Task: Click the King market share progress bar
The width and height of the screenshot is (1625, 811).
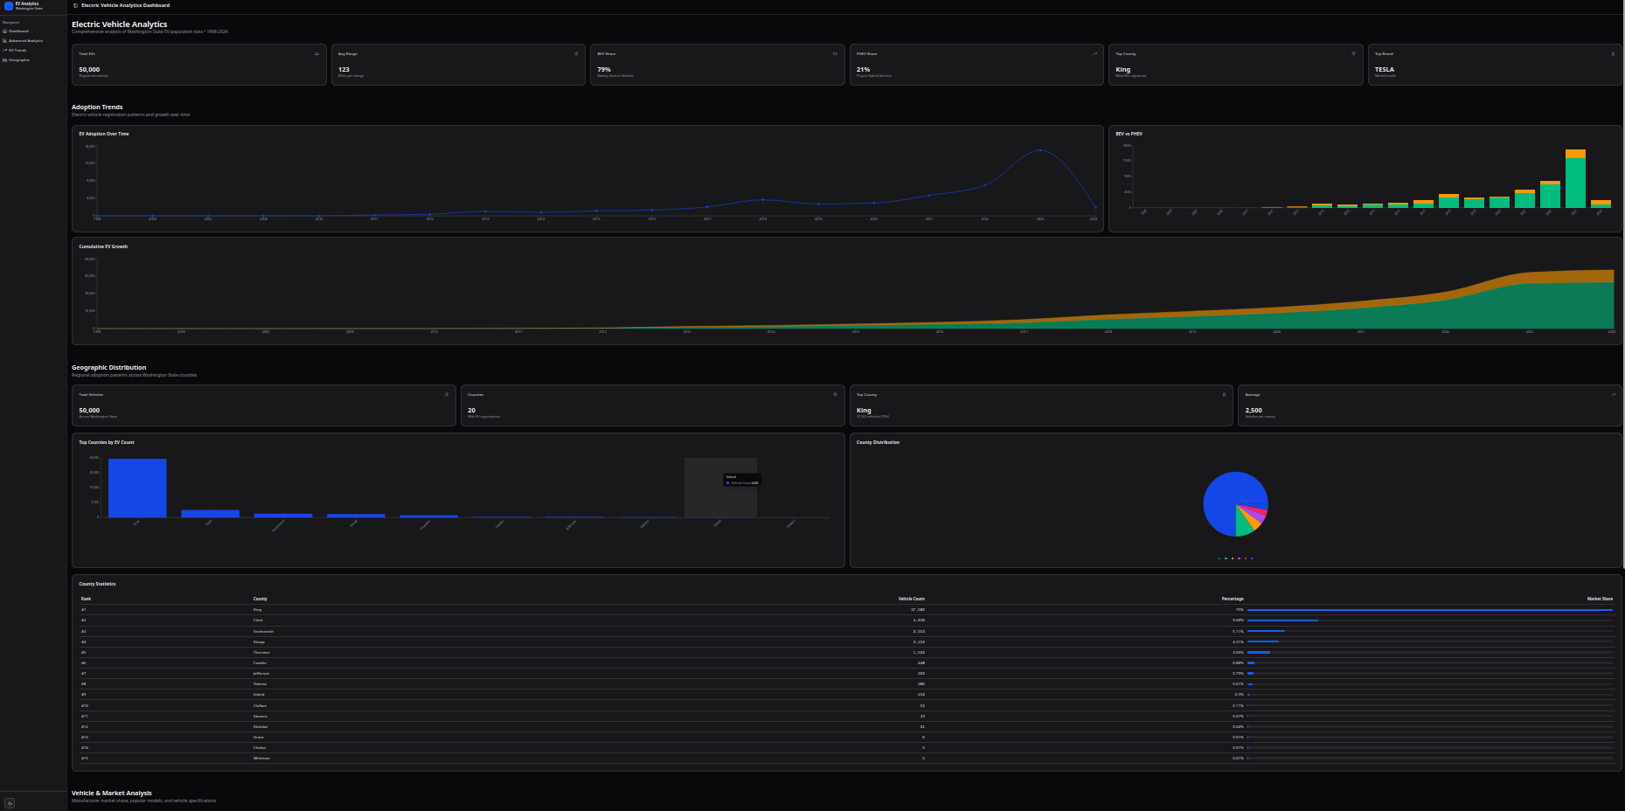Action: tap(1429, 610)
